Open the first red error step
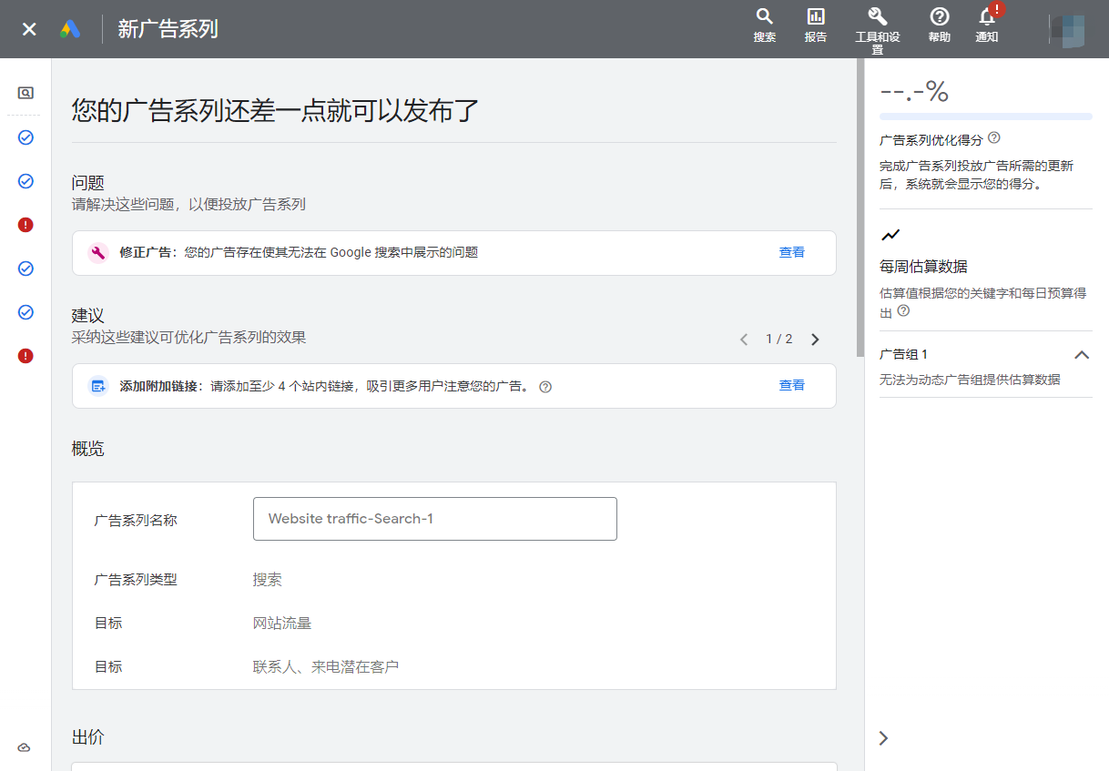This screenshot has height=771, width=1109. click(25, 225)
